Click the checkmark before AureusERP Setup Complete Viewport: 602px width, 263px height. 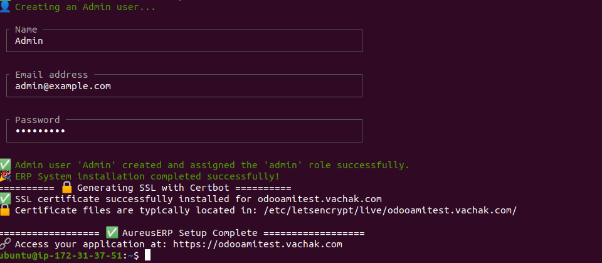[112, 233]
